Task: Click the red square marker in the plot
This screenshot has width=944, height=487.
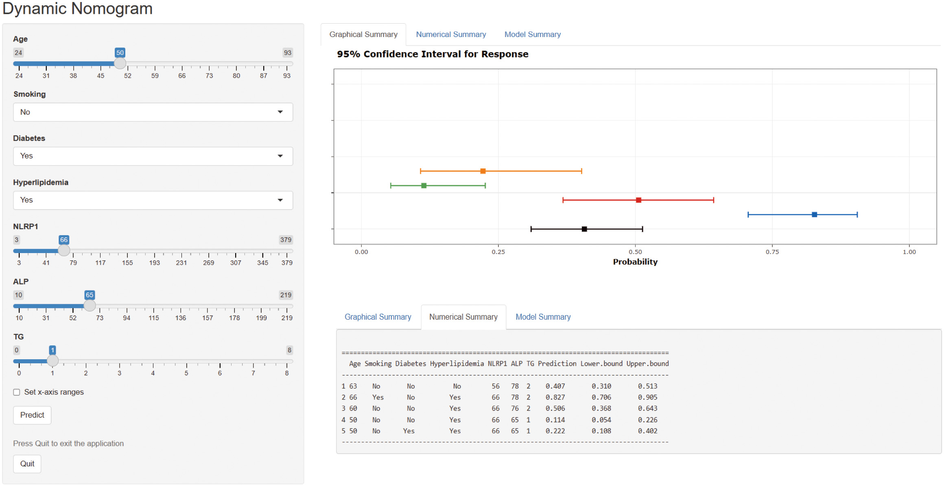Action: pyautogui.click(x=638, y=200)
